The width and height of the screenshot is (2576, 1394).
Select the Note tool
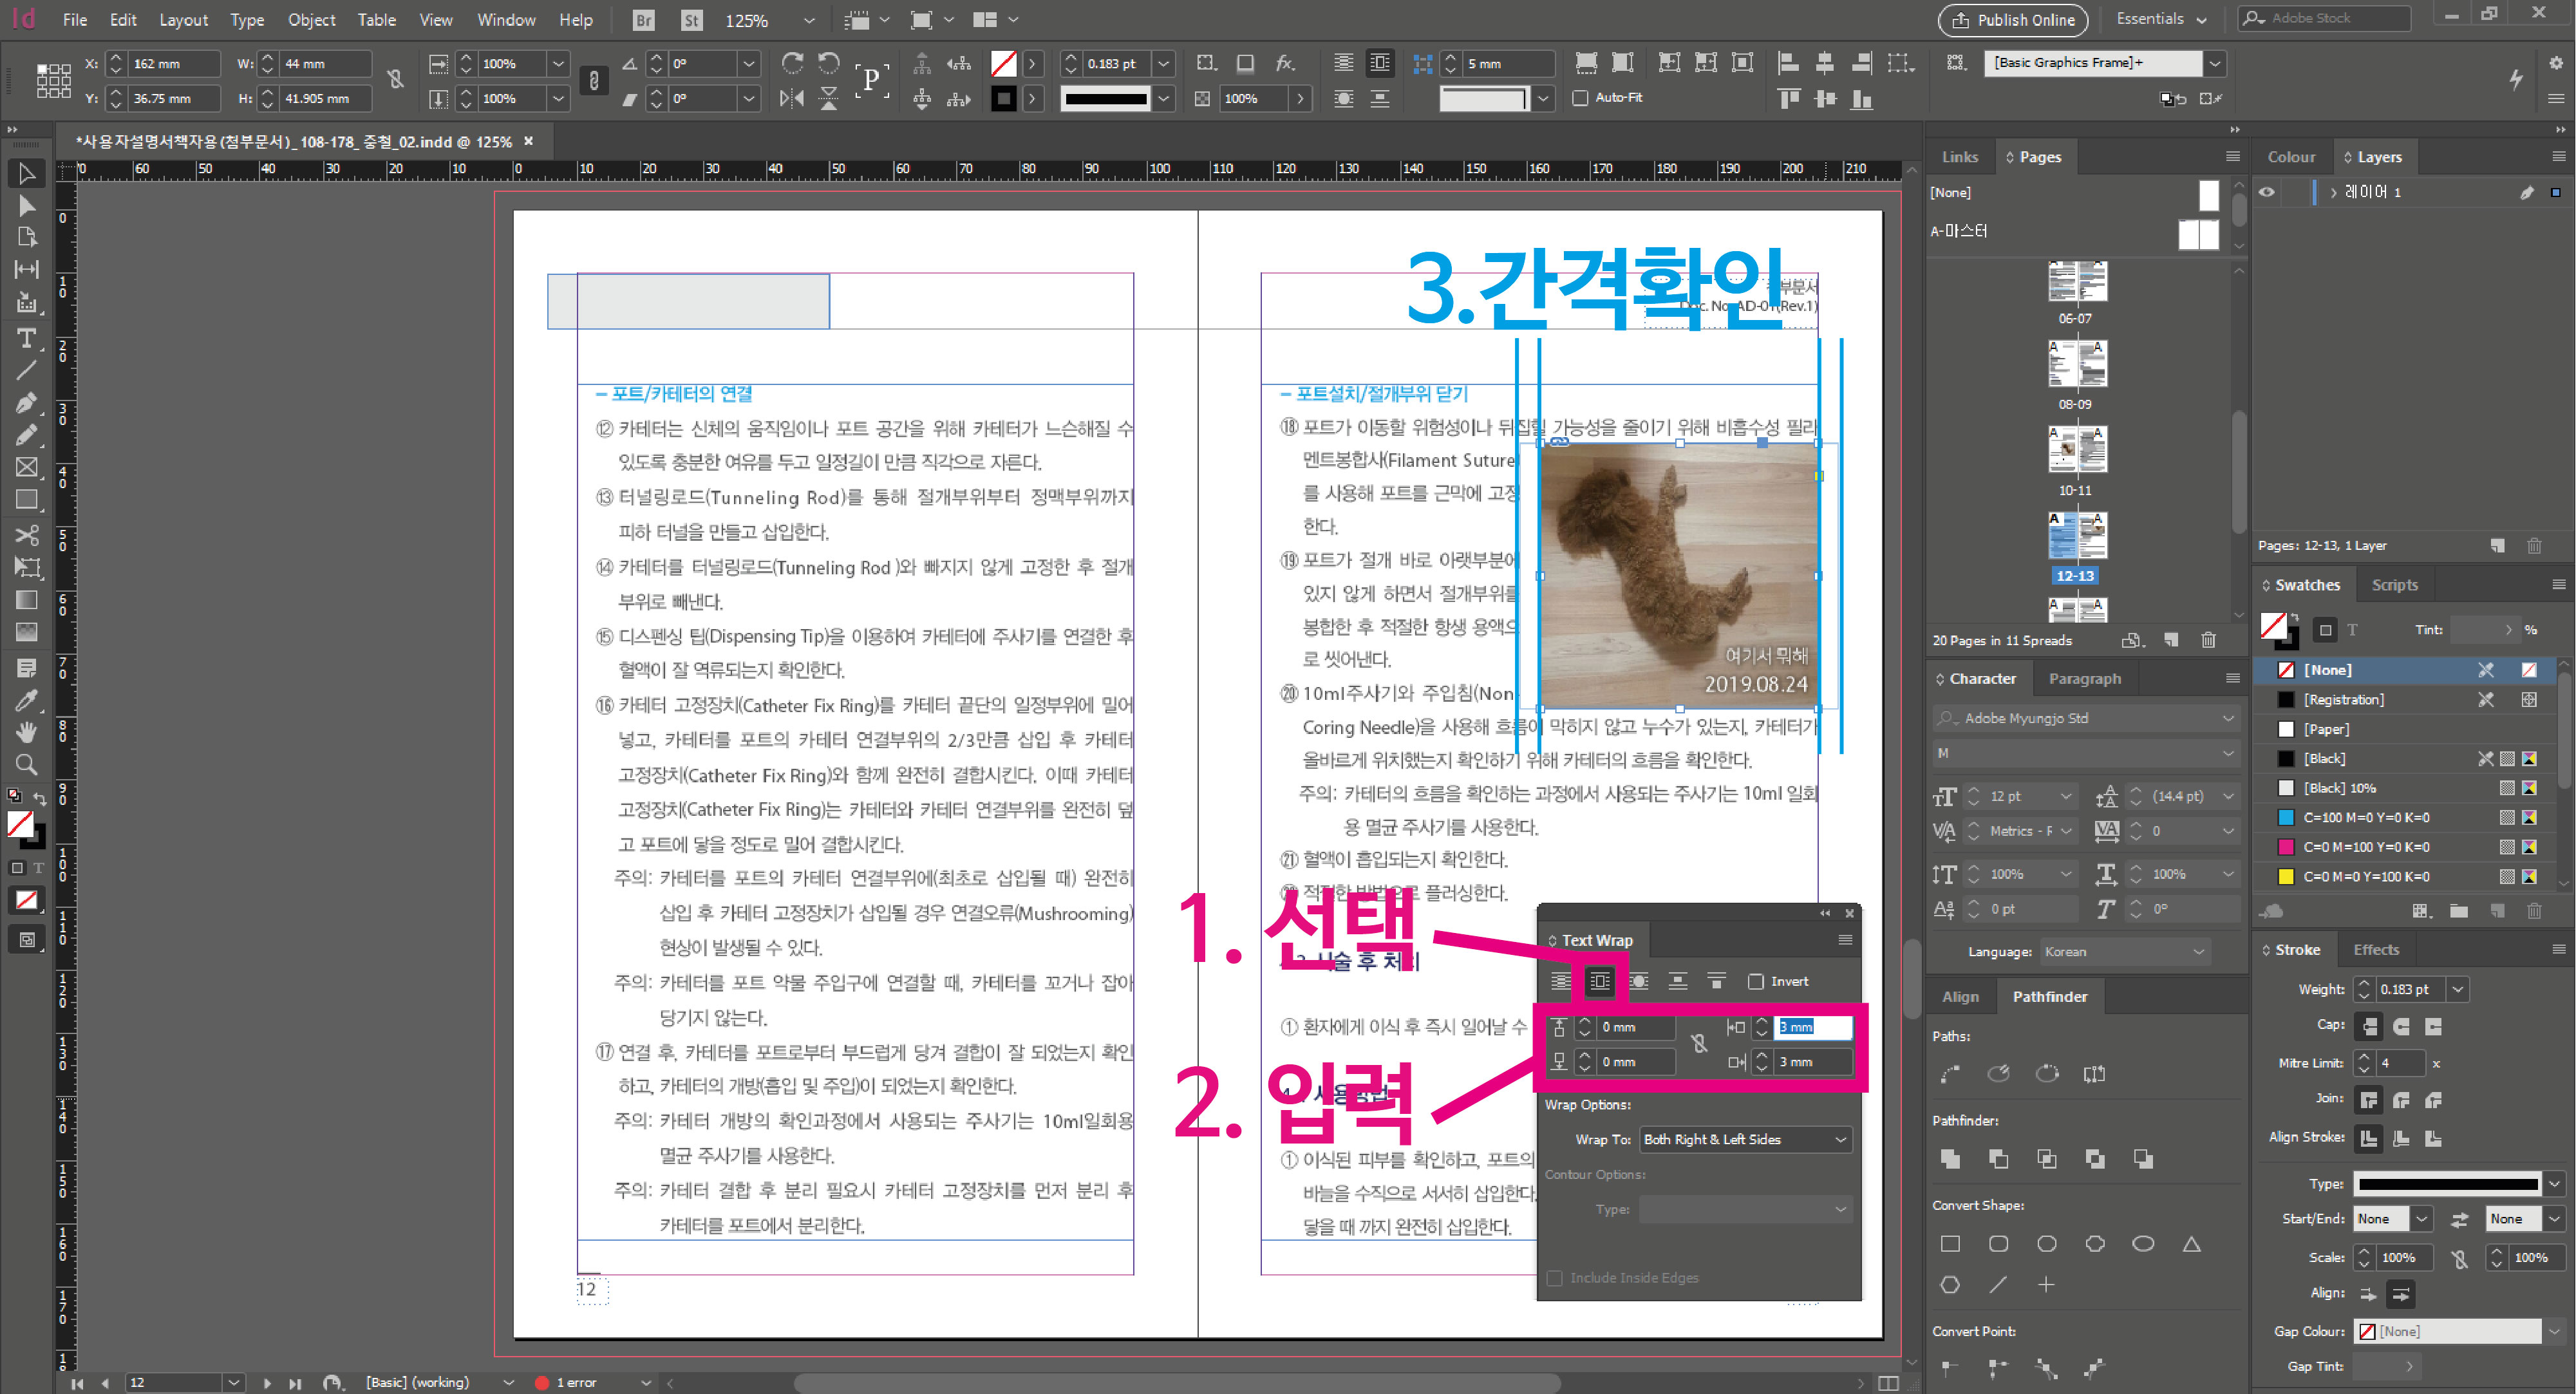(26, 668)
